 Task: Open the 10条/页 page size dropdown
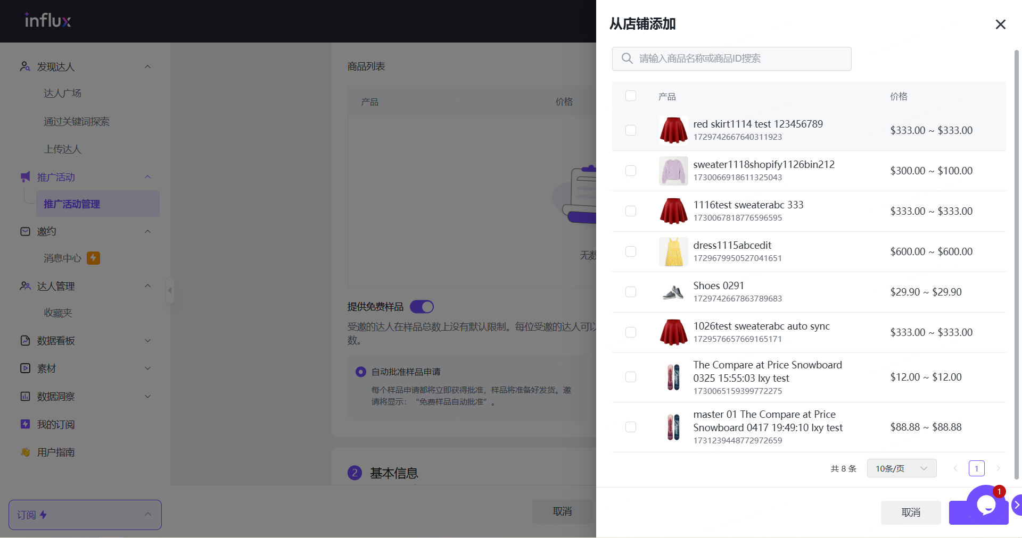[901, 468]
